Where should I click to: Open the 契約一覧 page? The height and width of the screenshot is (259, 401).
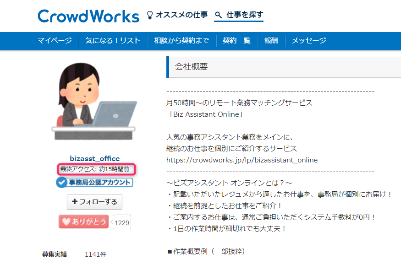click(236, 41)
